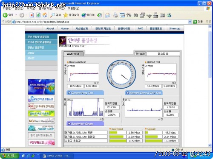Click the scrollbar down arrow
213x159 pixels.
[210, 145]
